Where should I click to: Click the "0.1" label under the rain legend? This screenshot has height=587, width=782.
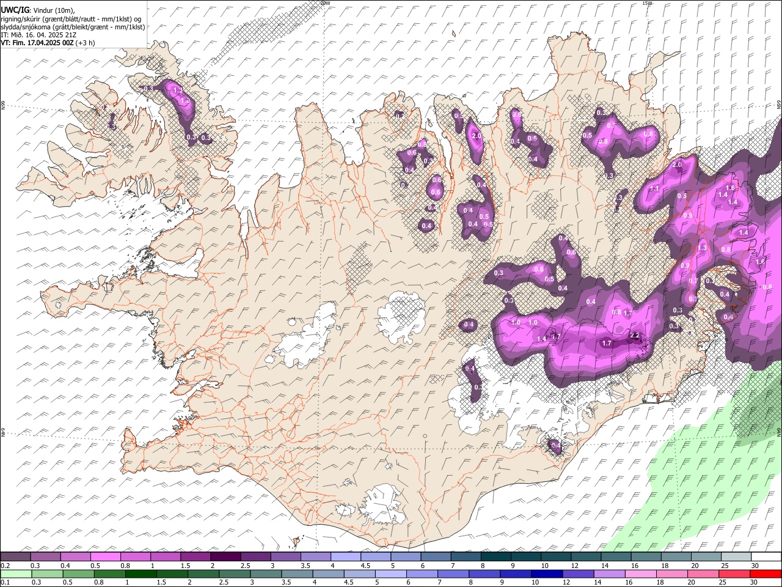pyautogui.click(x=5, y=582)
